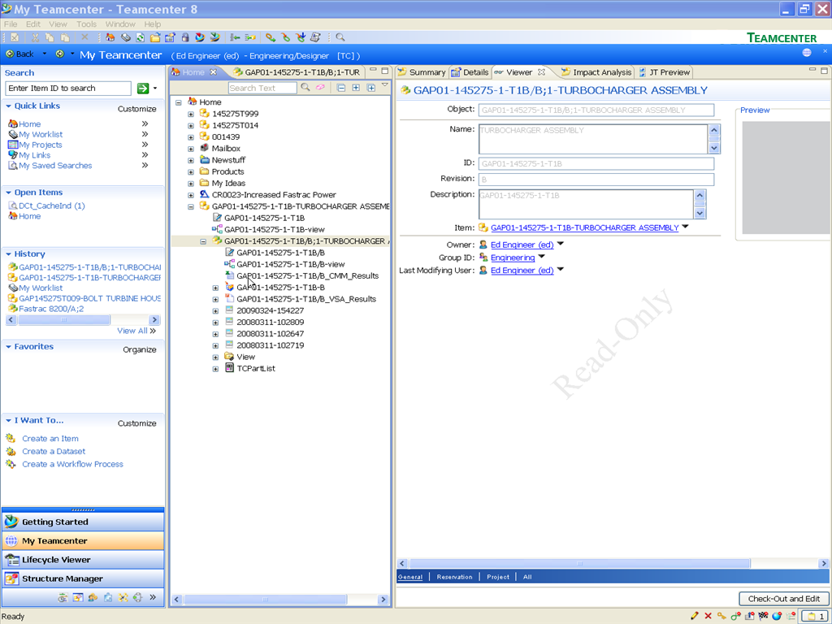Open the JT Preview tab

click(x=665, y=72)
